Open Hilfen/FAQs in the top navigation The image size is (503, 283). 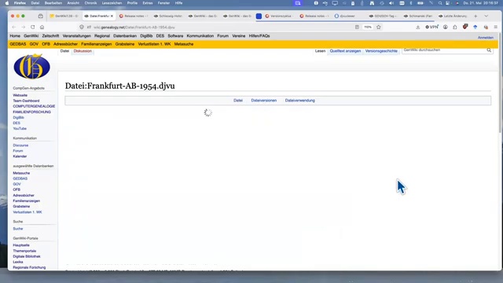259,36
